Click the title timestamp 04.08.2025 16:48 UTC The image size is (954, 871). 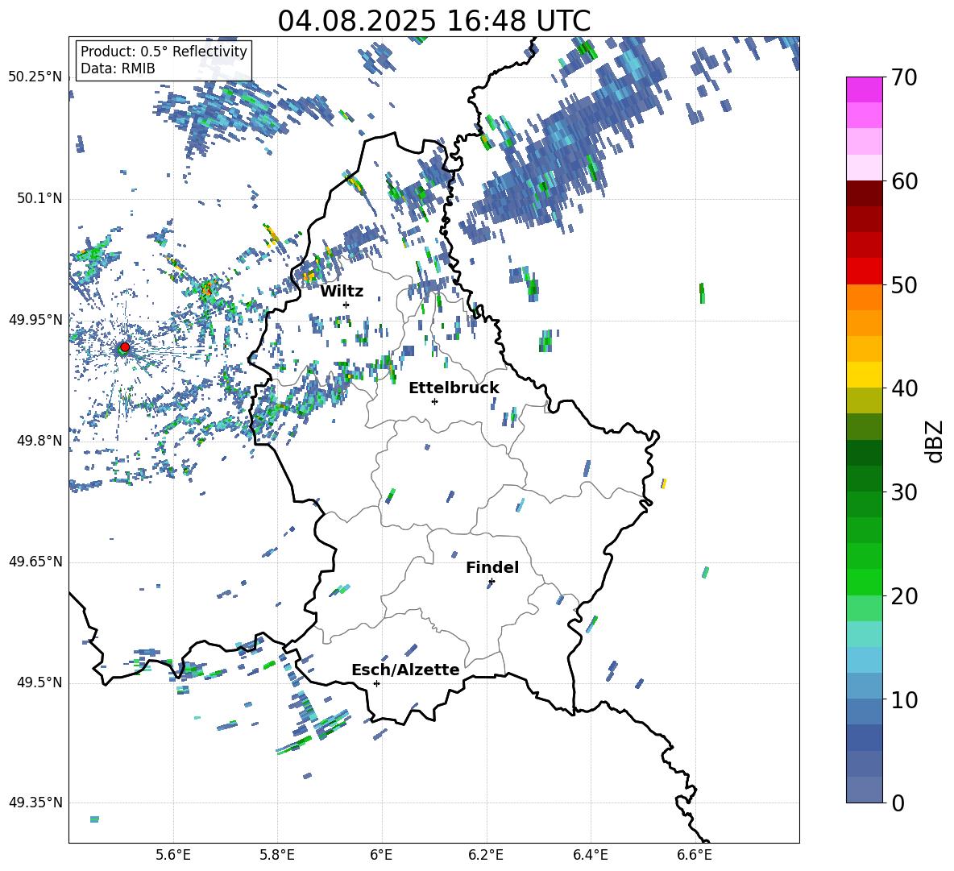(x=433, y=21)
